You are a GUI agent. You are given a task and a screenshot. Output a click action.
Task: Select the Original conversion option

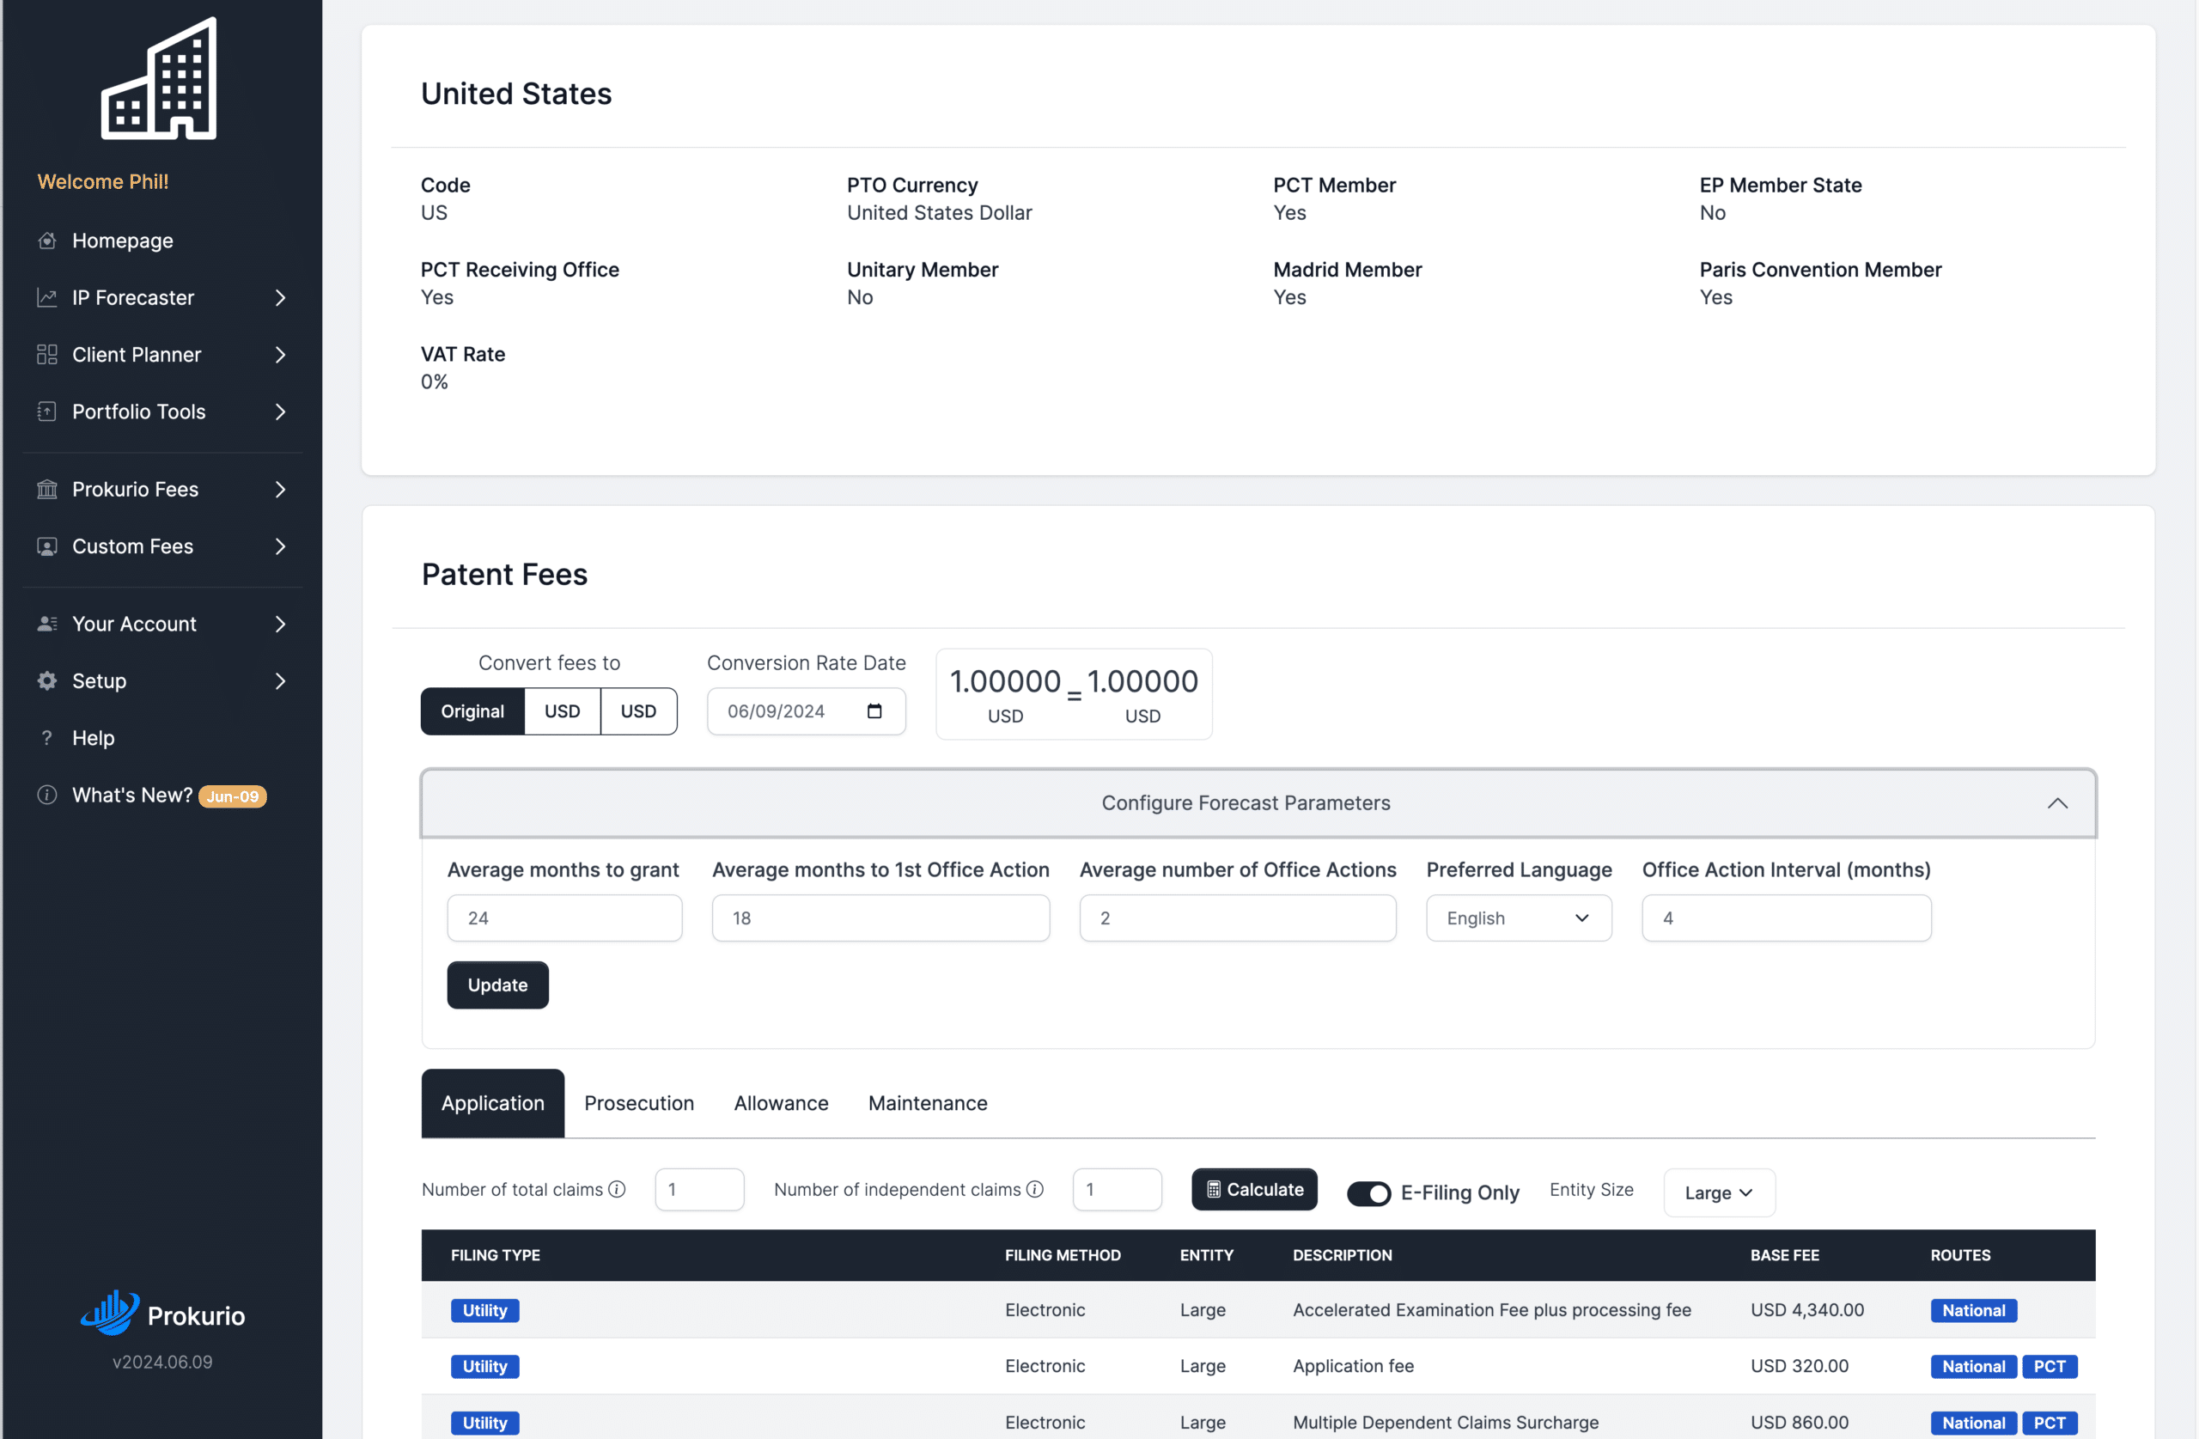(472, 710)
